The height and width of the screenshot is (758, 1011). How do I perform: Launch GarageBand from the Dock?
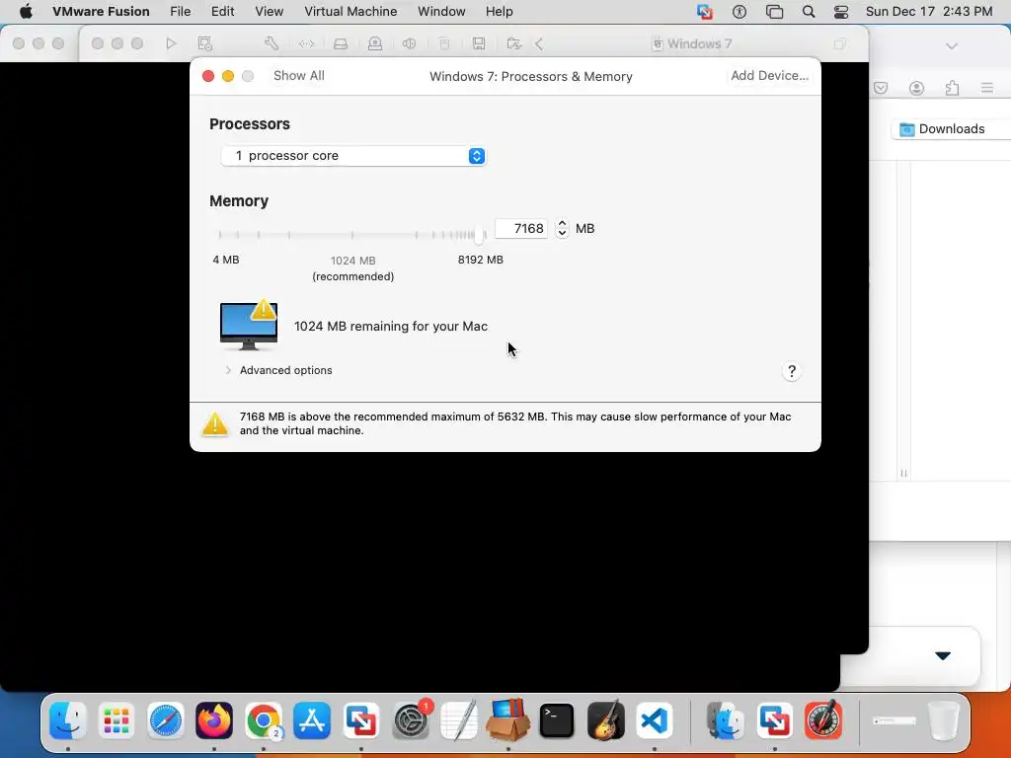pyautogui.click(x=605, y=720)
